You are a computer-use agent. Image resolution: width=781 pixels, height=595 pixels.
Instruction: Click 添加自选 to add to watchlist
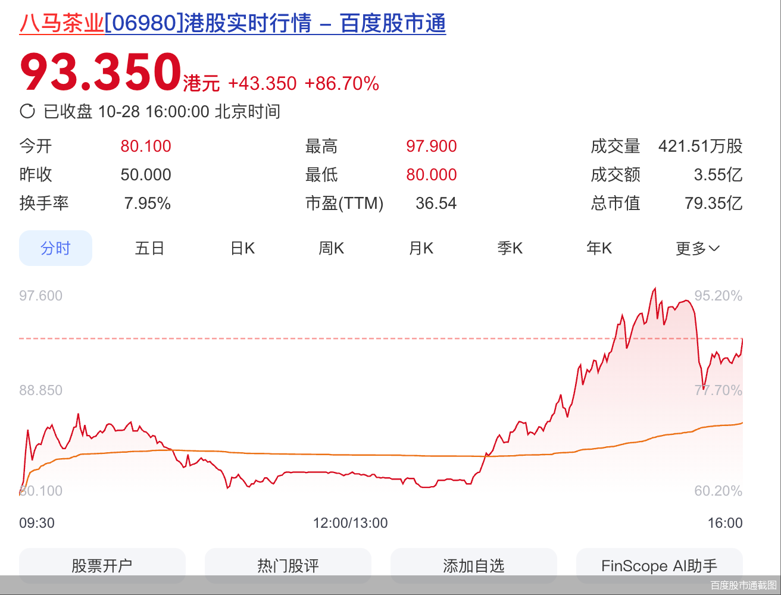[x=474, y=566]
